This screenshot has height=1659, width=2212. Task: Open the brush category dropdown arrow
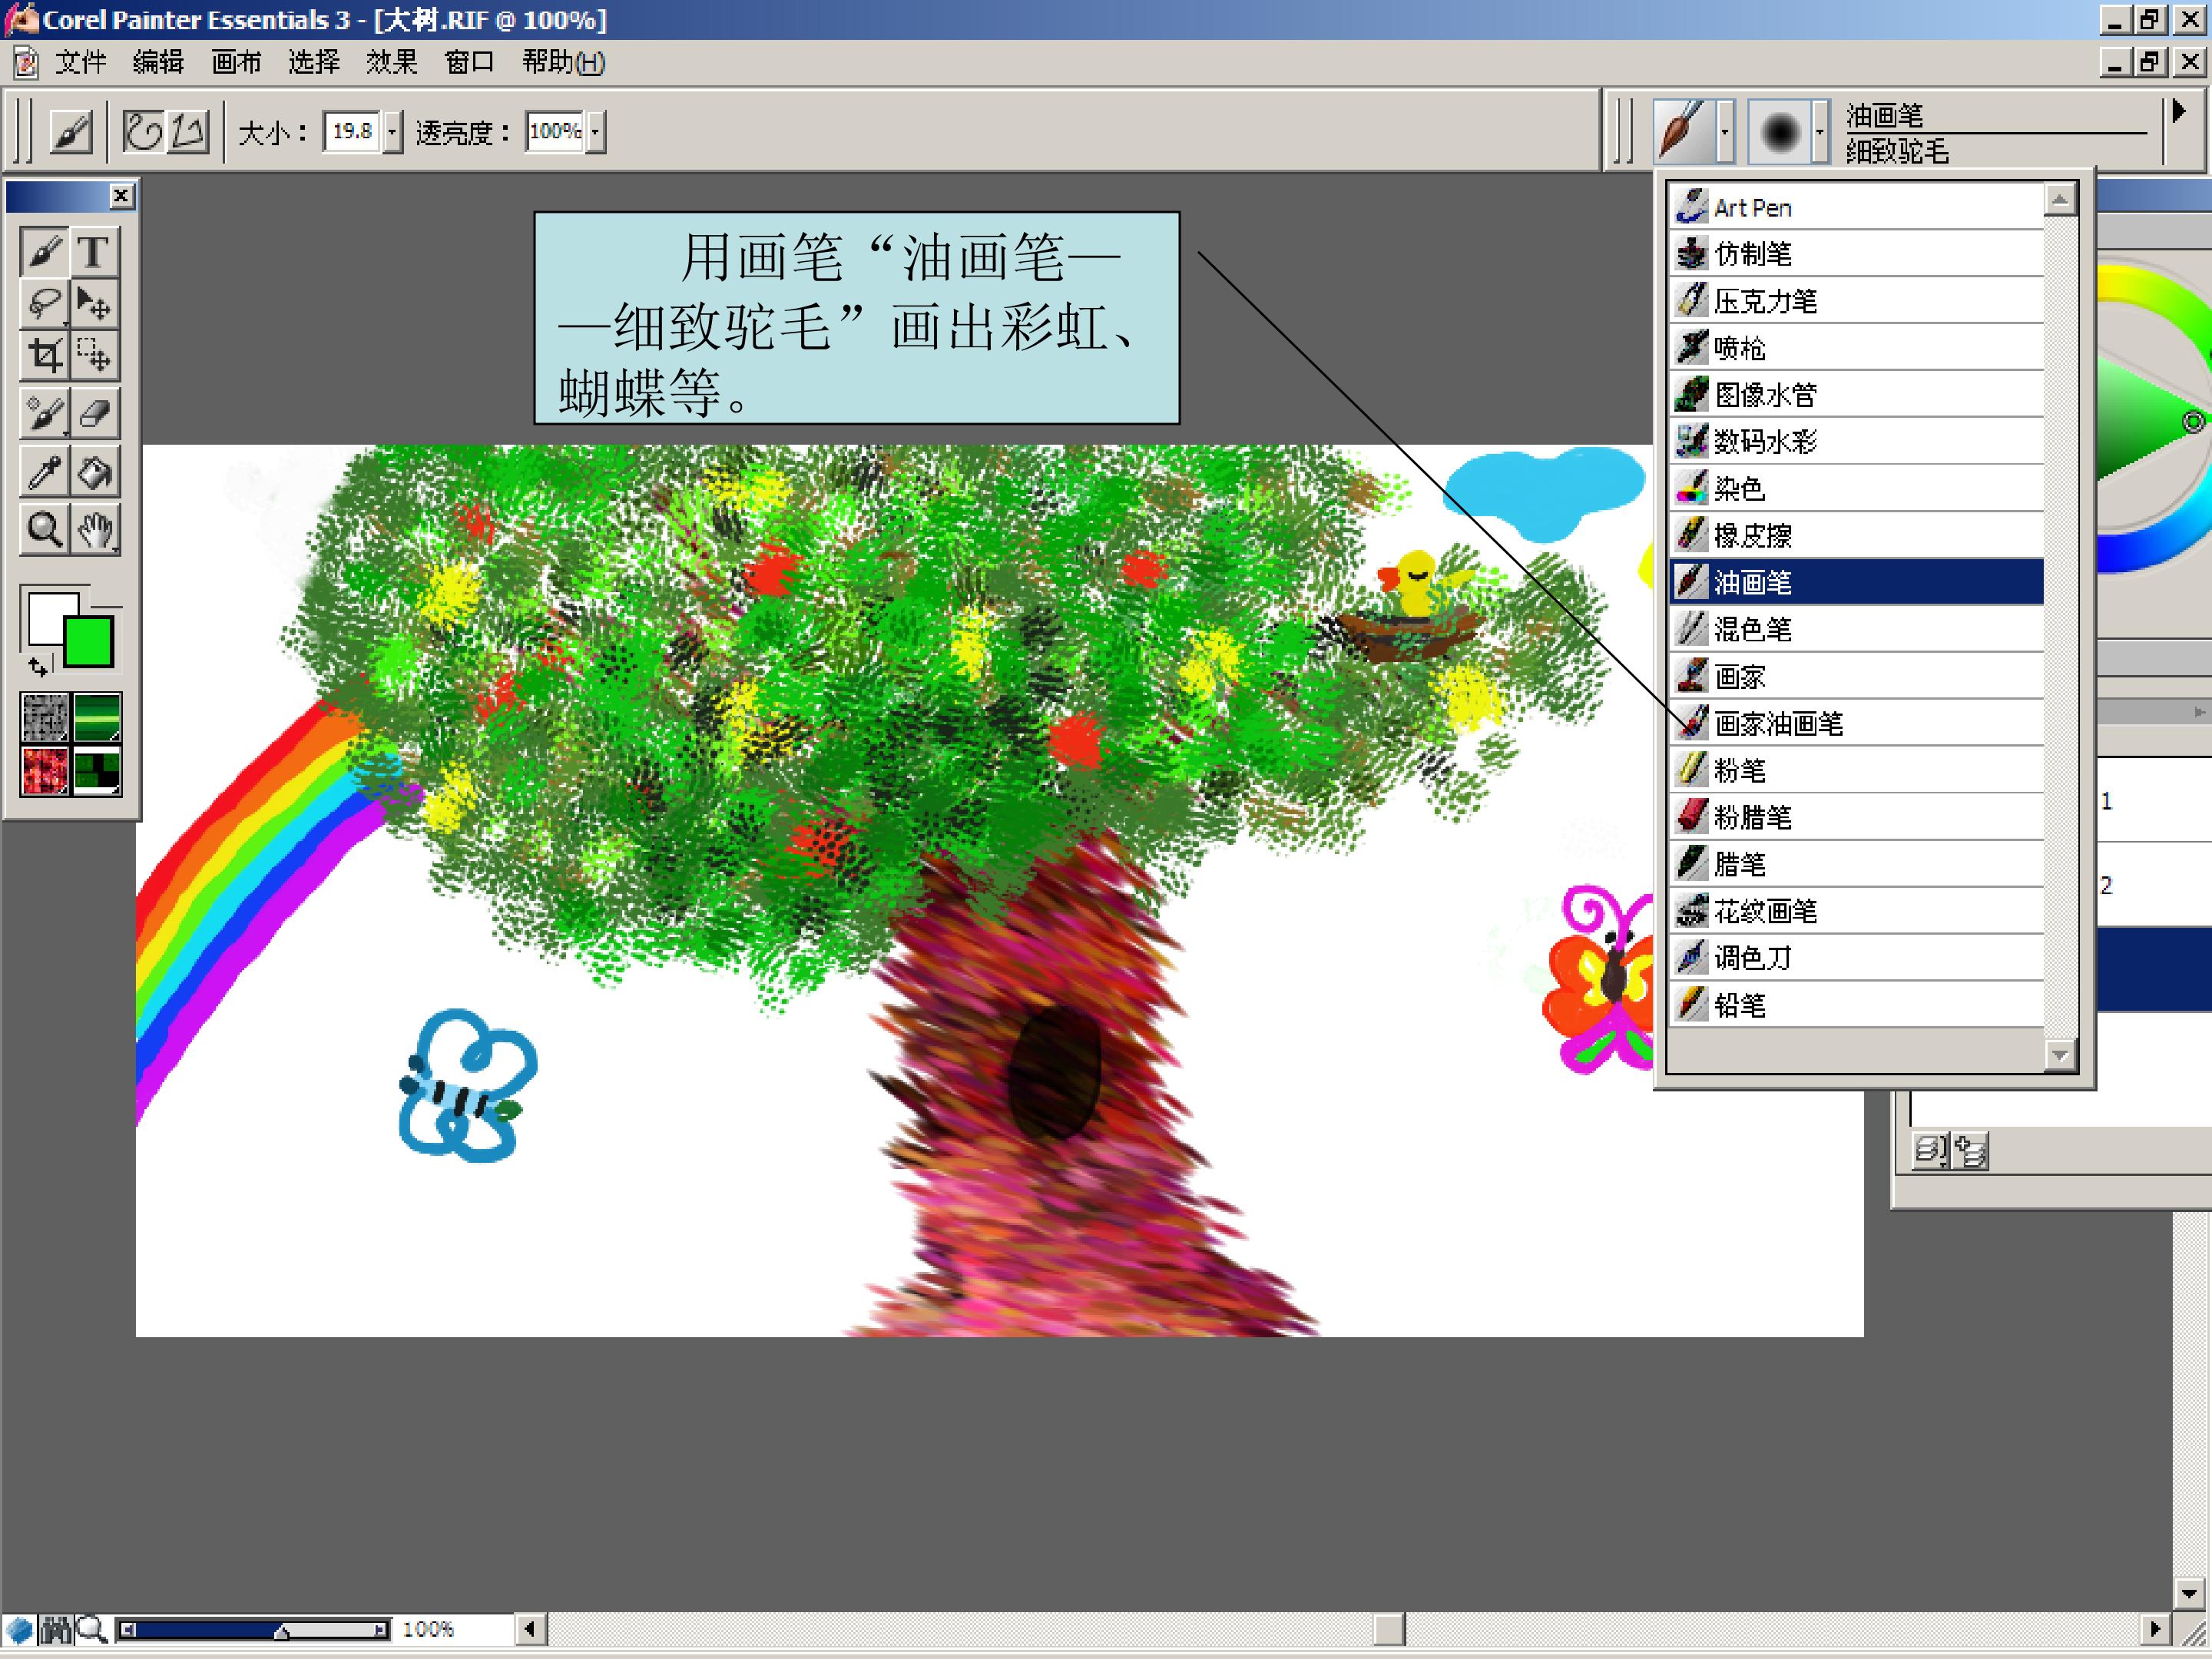click(x=1724, y=131)
